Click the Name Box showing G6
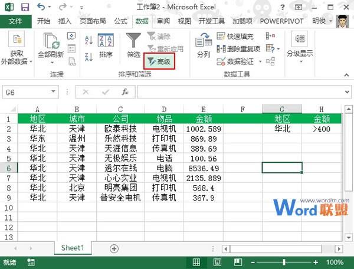Screen dimensions: 354x269 pos(26,92)
